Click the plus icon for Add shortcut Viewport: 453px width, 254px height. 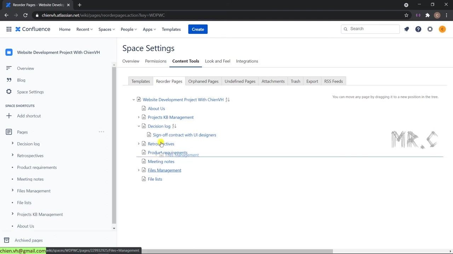[9, 116]
